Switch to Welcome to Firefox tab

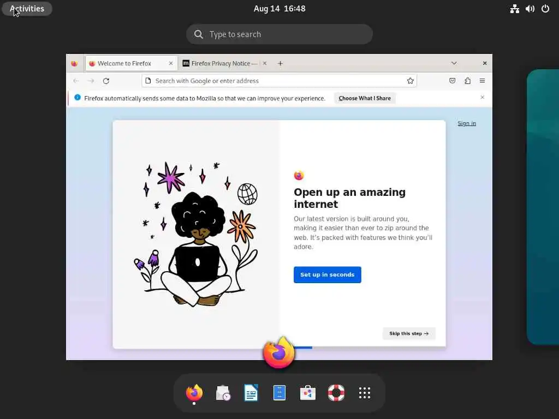[x=131, y=63]
